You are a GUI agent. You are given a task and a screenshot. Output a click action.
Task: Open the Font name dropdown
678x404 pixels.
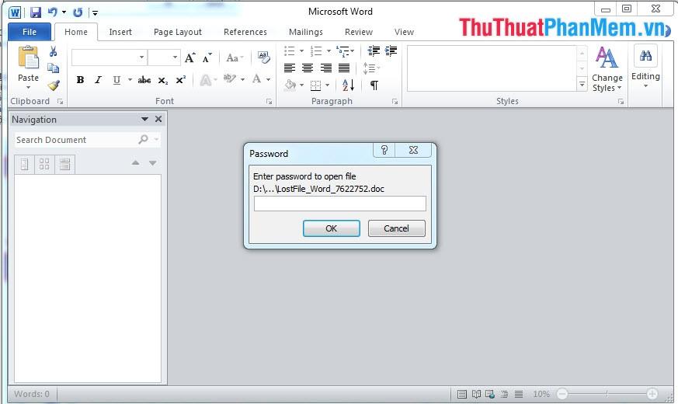pos(141,57)
